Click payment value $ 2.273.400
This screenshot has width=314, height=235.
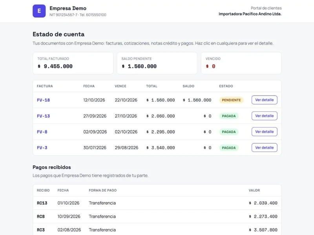(x=263, y=217)
